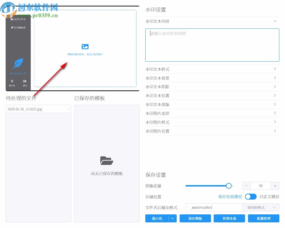Delete 2020-05-26_151022.jpg with its trash icon
Screen dimensions: 285x228
click(68, 109)
